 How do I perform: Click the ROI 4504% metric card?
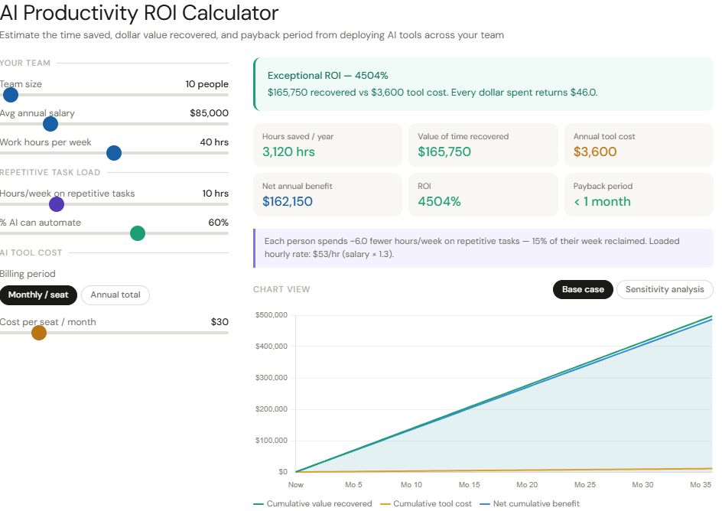point(483,194)
